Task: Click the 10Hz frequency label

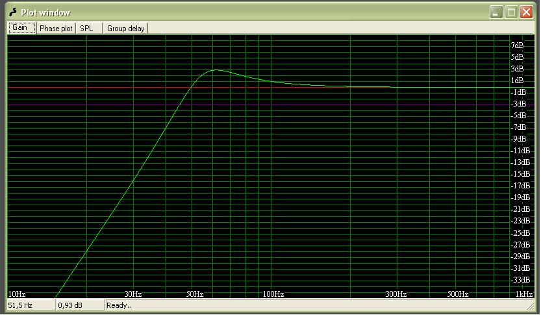Action: tap(17, 294)
